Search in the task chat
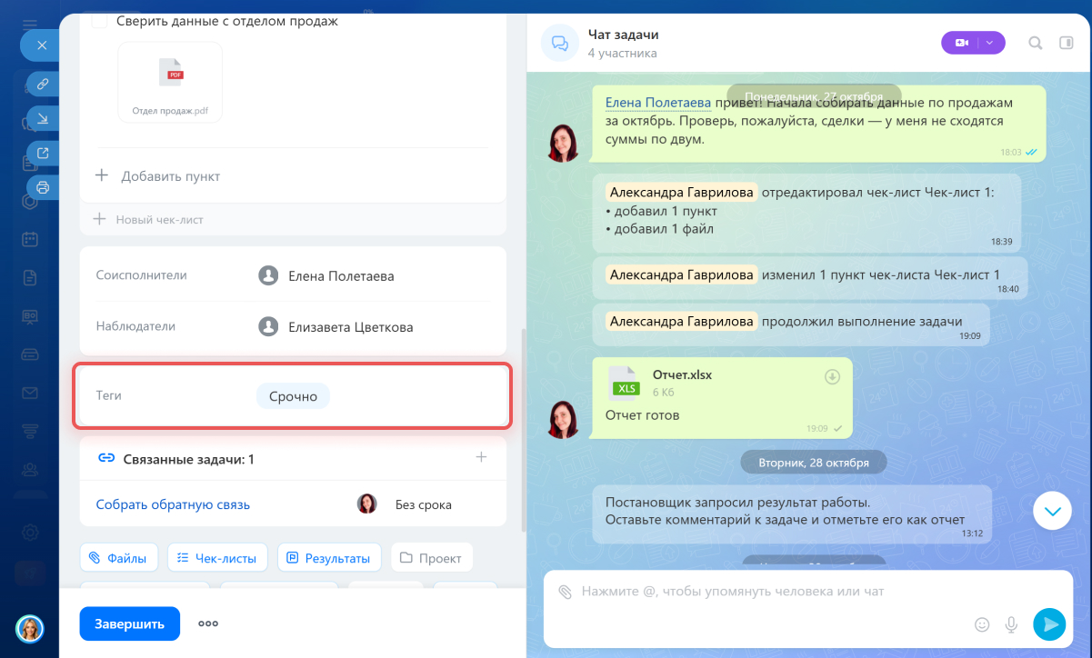The height and width of the screenshot is (658, 1092). (x=1035, y=43)
